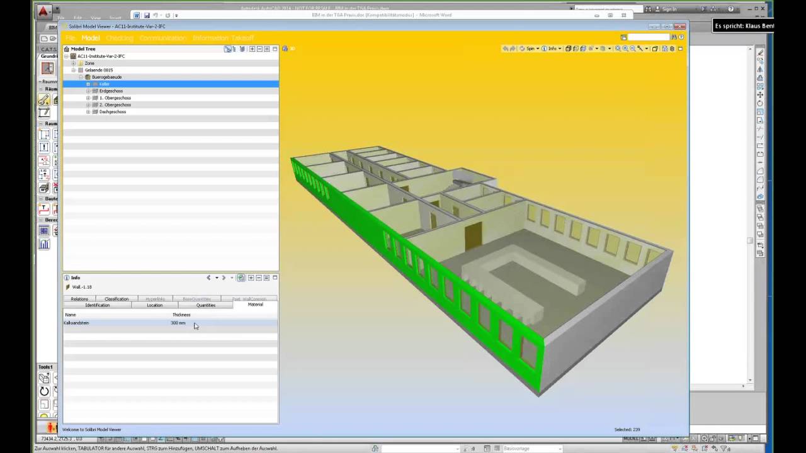Click the Zone folder row

tap(171, 63)
